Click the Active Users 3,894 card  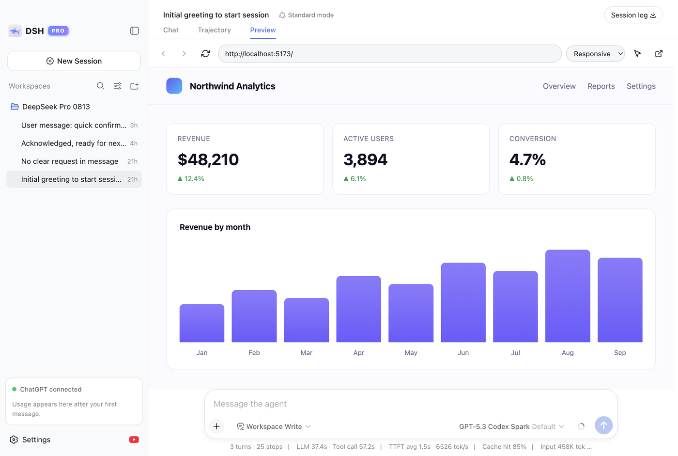tap(411, 159)
